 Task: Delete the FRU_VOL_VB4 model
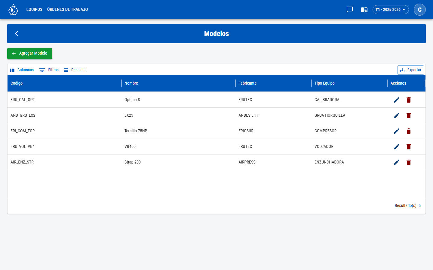point(409,147)
